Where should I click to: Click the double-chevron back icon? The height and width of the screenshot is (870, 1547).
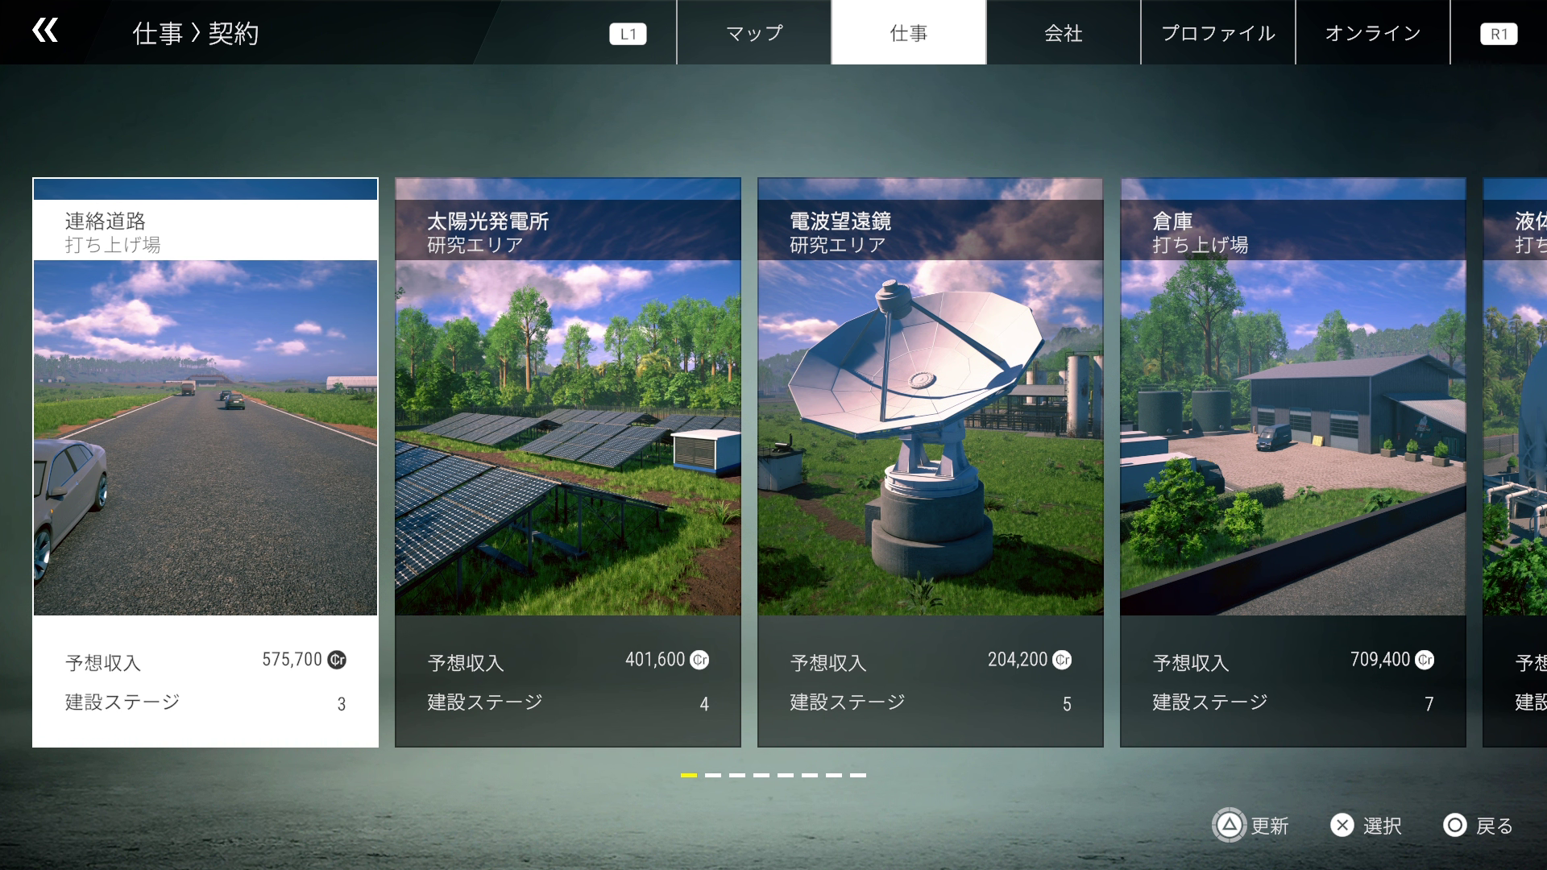pyautogui.click(x=45, y=31)
